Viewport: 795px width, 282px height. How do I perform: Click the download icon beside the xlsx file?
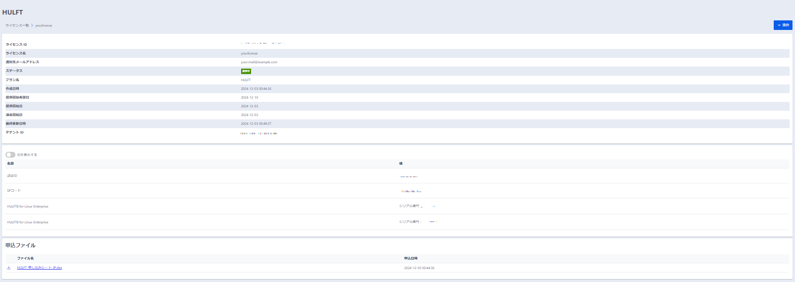click(9, 268)
